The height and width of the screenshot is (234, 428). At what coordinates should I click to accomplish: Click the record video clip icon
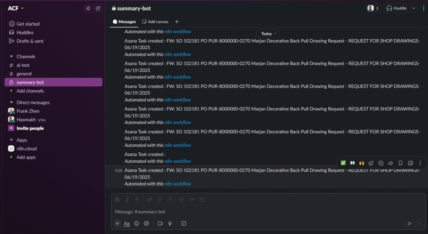(x=160, y=224)
